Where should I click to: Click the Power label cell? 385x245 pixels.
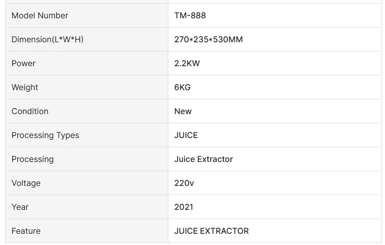click(x=23, y=63)
